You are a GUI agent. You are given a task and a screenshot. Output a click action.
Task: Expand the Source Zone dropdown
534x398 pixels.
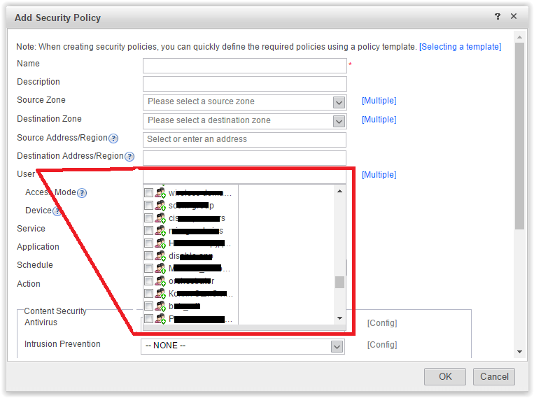coord(339,103)
